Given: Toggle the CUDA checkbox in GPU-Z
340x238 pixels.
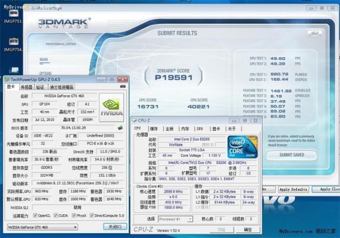Looking at the screenshot, I should 56,215.
